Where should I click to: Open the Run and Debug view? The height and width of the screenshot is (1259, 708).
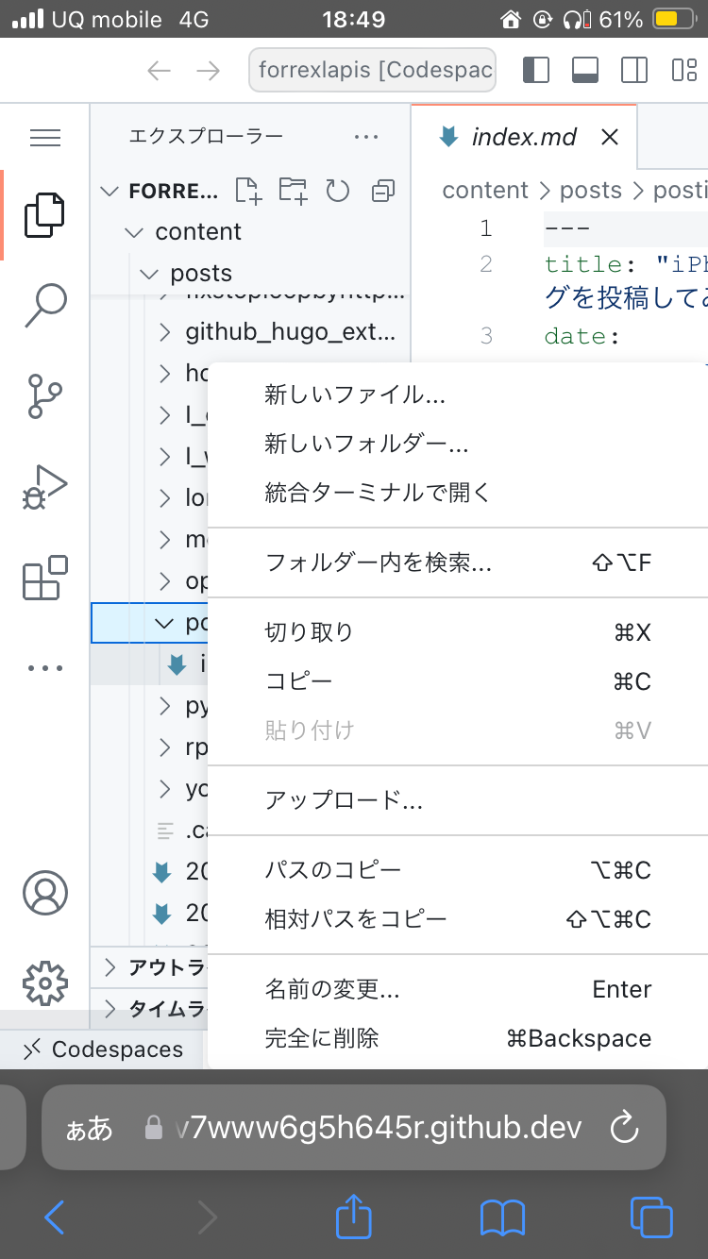point(44,487)
